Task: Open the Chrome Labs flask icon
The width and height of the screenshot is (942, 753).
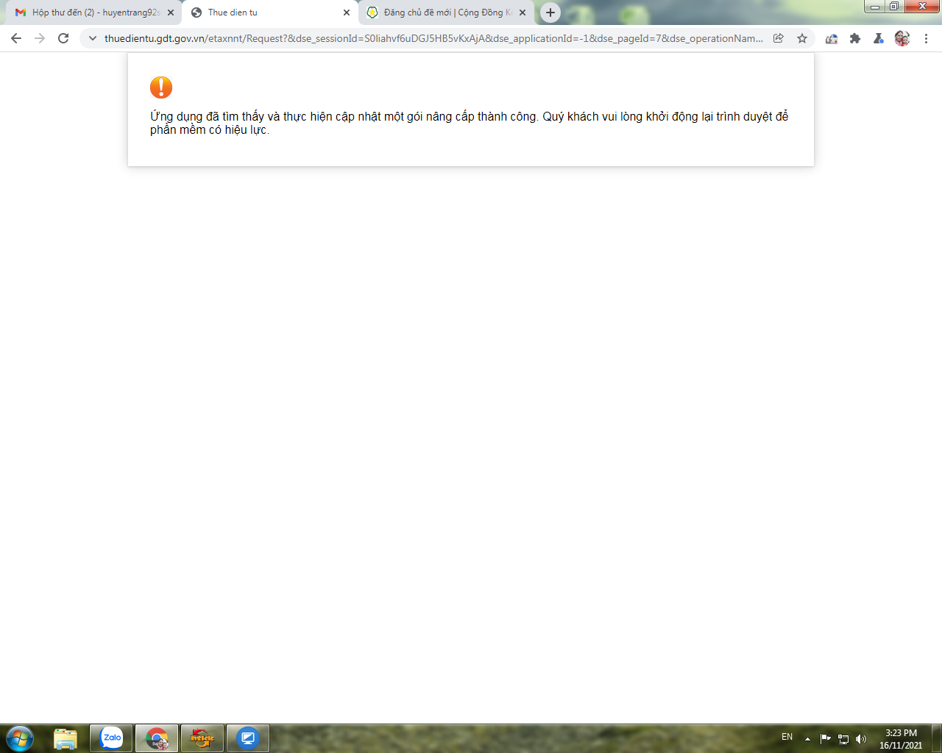Action: (x=879, y=38)
